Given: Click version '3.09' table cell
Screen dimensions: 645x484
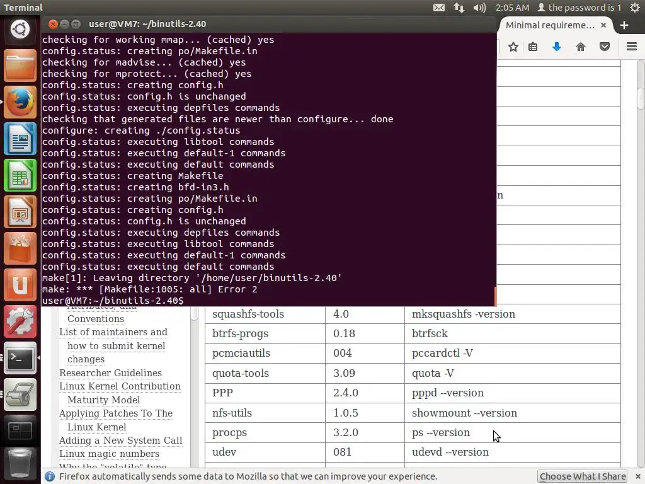Looking at the screenshot, I should tap(365, 373).
